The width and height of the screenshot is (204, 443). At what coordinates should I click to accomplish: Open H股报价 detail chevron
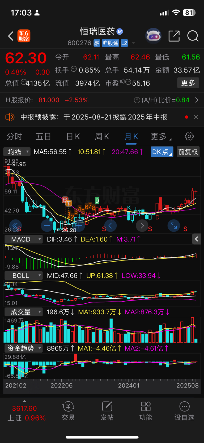pos(197,100)
